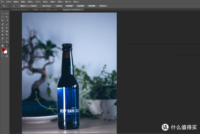
Task: Select the Path Selection tool
Action: pyautogui.click(x=3, y=42)
